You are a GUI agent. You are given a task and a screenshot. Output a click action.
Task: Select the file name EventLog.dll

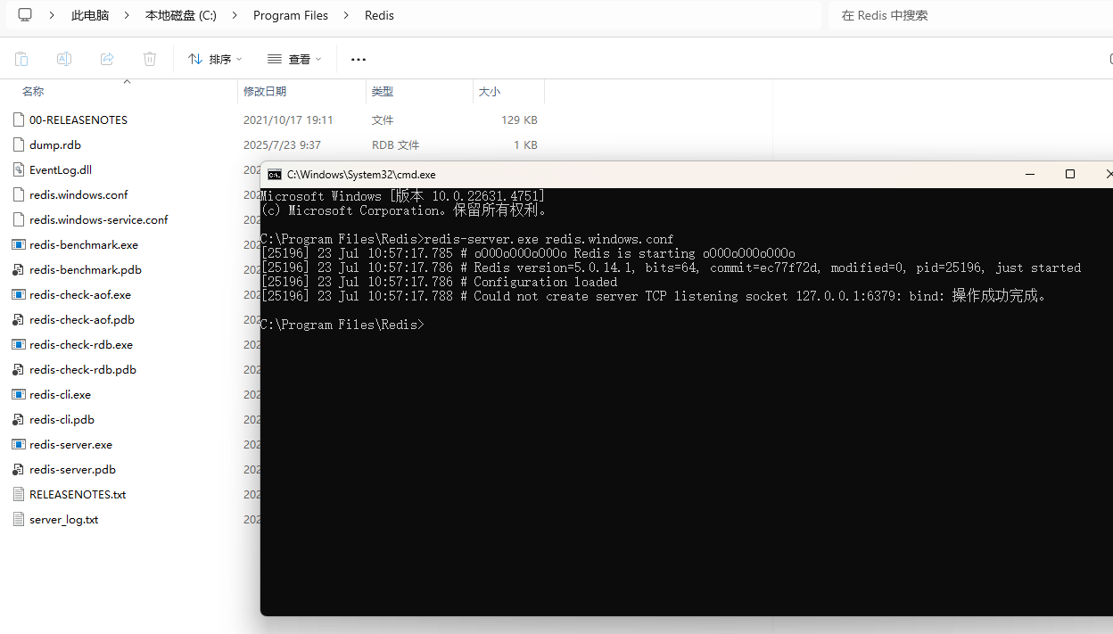[x=61, y=169]
